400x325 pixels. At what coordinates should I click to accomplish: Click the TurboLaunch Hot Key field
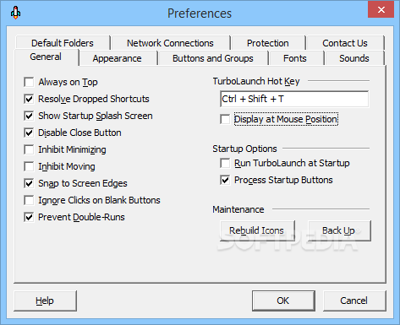(x=294, y=99)
